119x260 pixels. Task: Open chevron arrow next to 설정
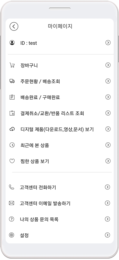click(x=108, y=235)
